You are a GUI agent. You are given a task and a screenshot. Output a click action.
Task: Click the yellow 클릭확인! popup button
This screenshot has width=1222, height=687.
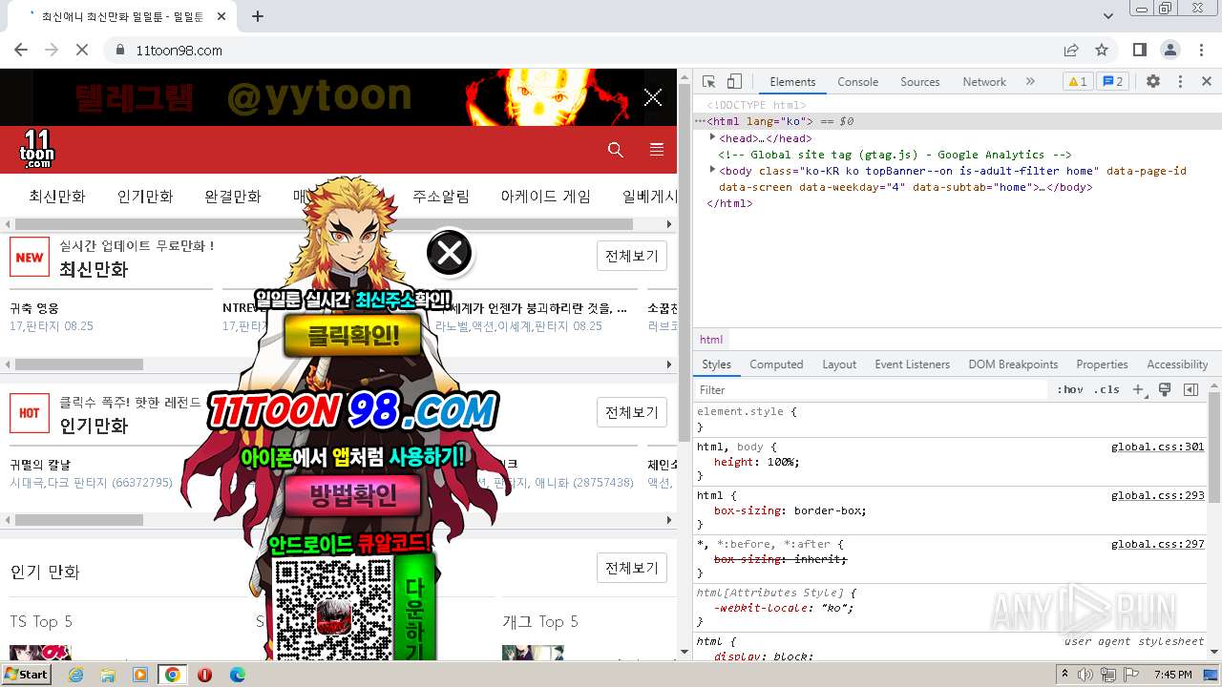353,336
